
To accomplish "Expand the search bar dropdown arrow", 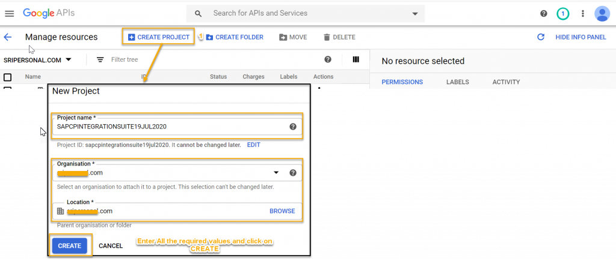I will tap(415, 14).
